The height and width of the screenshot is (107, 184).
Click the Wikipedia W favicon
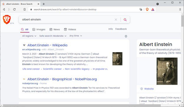point(24,45)
